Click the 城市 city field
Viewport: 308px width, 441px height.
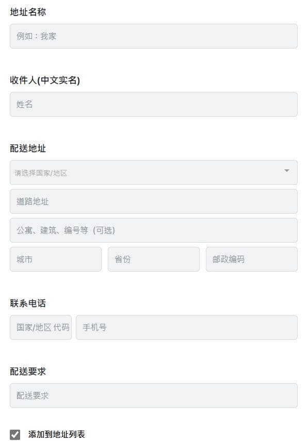tap(55, 259)
